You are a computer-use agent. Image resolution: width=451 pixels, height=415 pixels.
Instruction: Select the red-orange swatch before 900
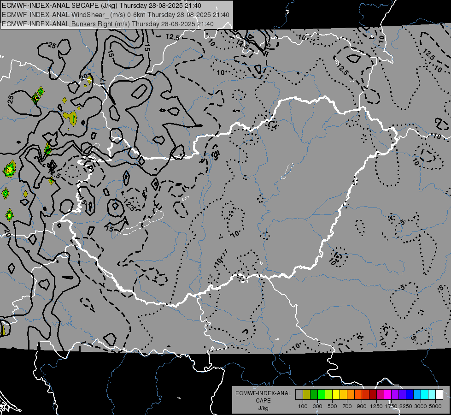click(x=358, y=395)
